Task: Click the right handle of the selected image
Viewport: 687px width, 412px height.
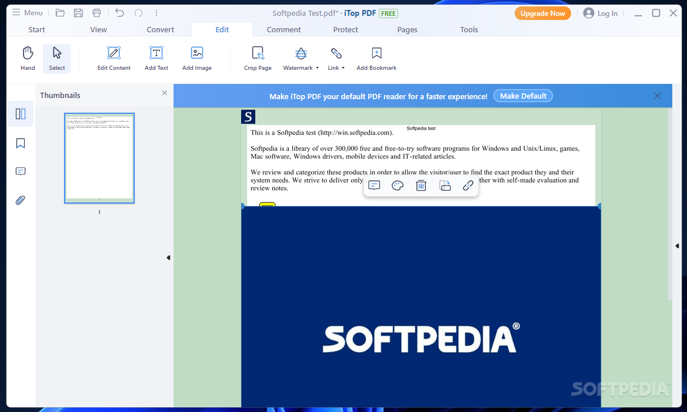Action: tap(599, 206)
